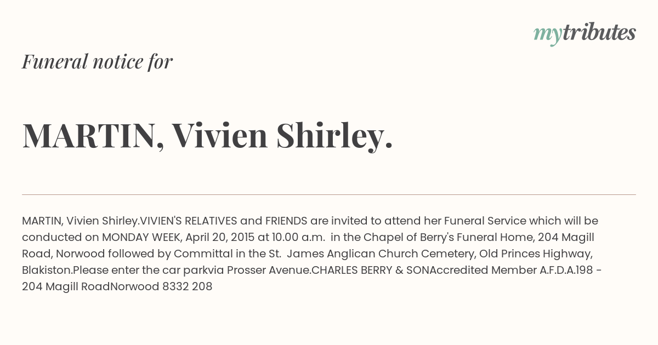Select the words "Funeral Service" in paragraph

[485, 221]
